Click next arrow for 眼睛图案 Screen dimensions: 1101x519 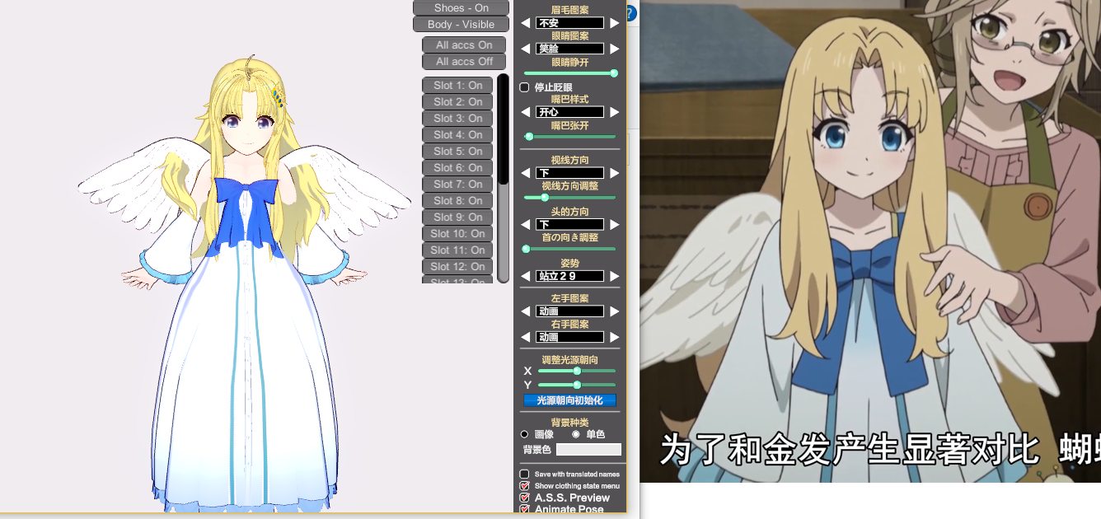[614, 49]
